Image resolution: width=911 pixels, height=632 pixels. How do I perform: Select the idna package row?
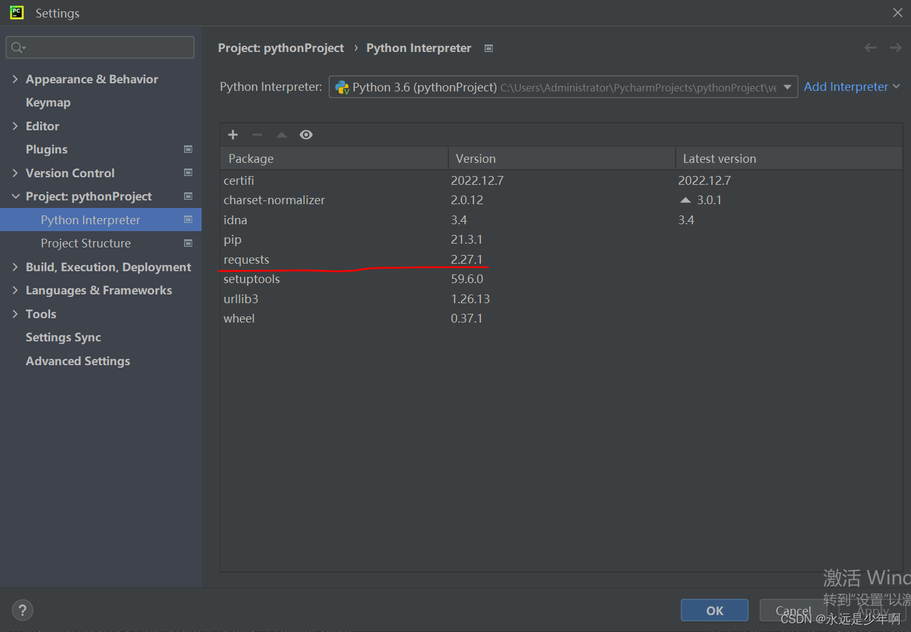point(561,220)
